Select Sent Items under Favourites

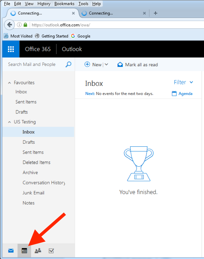(x=26, y=102)
